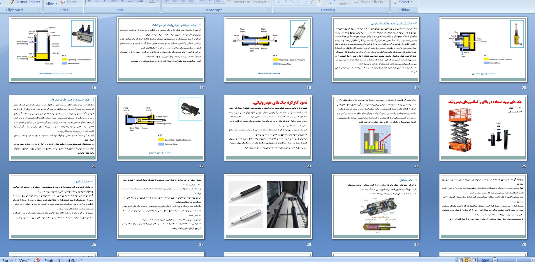
Task: Open the Clipboard dialog launcher
Action: 40,10
